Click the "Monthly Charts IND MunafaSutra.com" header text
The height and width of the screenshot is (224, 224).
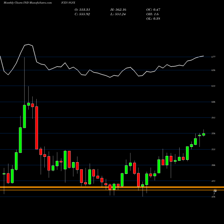pos(28,3)
